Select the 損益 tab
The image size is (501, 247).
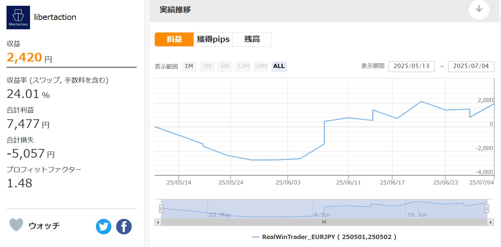pos(174,39)
